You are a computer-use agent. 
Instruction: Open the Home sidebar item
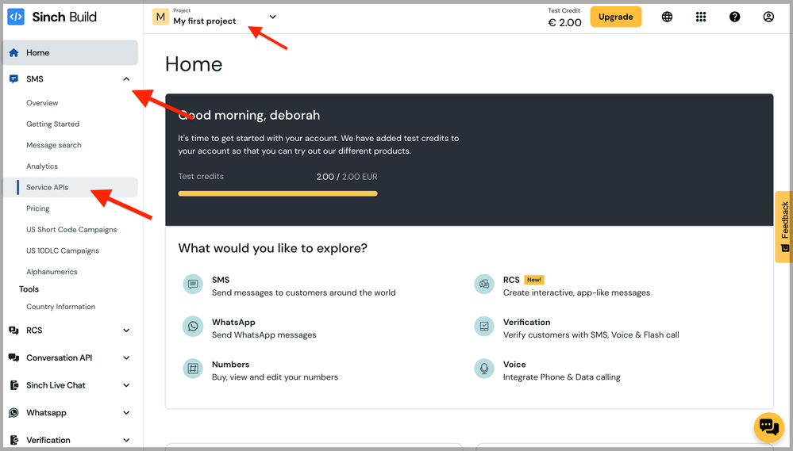tap(71, 52)
